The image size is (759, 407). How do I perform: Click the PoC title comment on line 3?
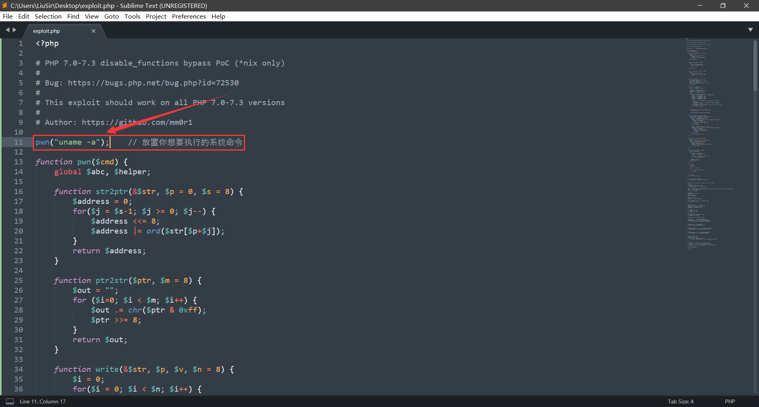point(160,63)
